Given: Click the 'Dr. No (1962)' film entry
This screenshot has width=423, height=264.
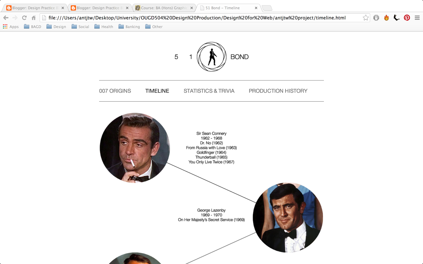Looking at the screenshot, I should tap(211, 143).
